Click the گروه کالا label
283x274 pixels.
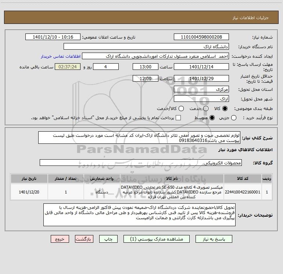263,163
